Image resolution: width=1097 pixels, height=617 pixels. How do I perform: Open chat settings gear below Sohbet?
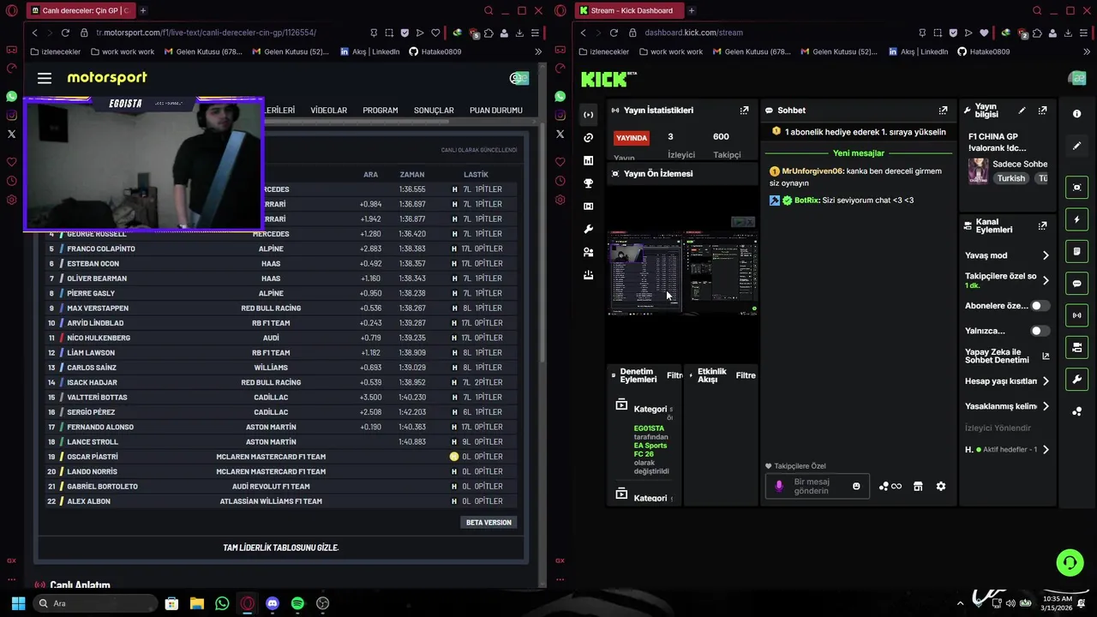(x=941, y=487)
